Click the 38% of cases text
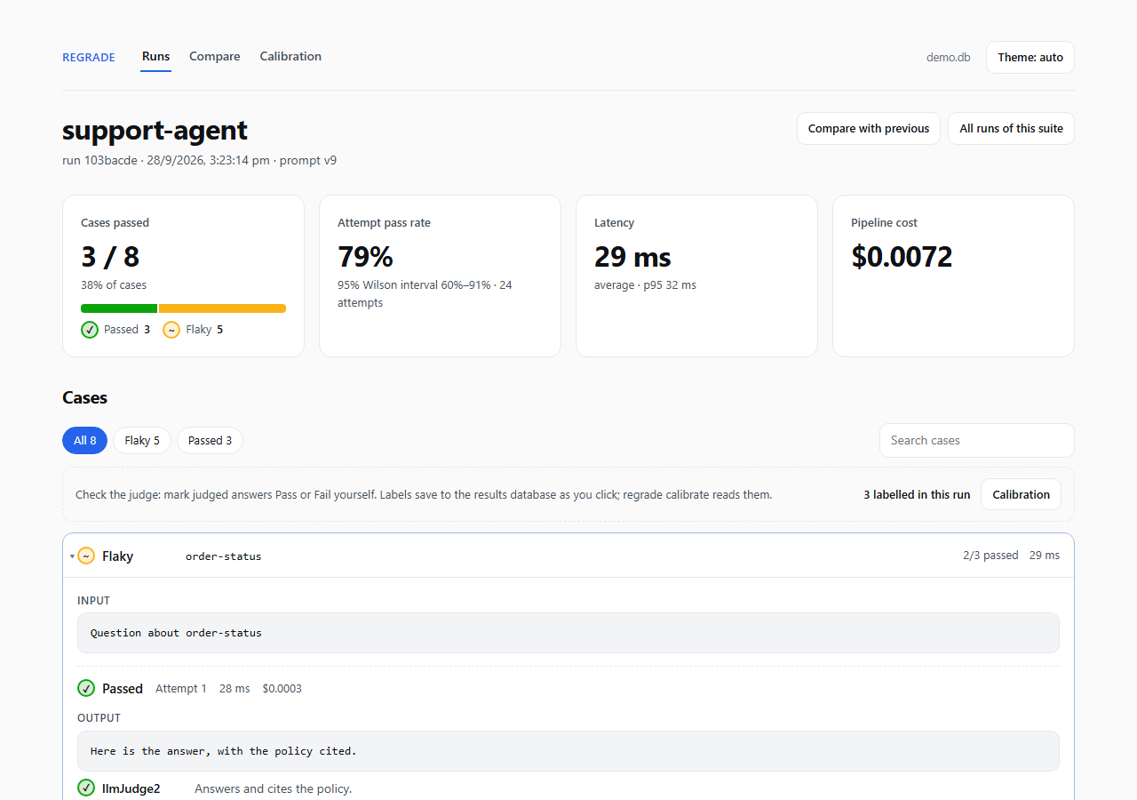The width and height of the screenshot is (1137, 800). (x=114, y=285)
